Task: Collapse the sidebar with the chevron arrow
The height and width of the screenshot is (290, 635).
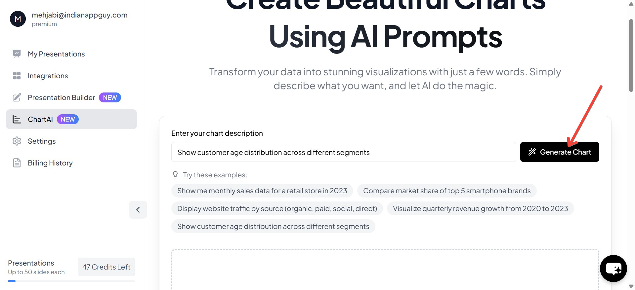Action: point(138,210)
